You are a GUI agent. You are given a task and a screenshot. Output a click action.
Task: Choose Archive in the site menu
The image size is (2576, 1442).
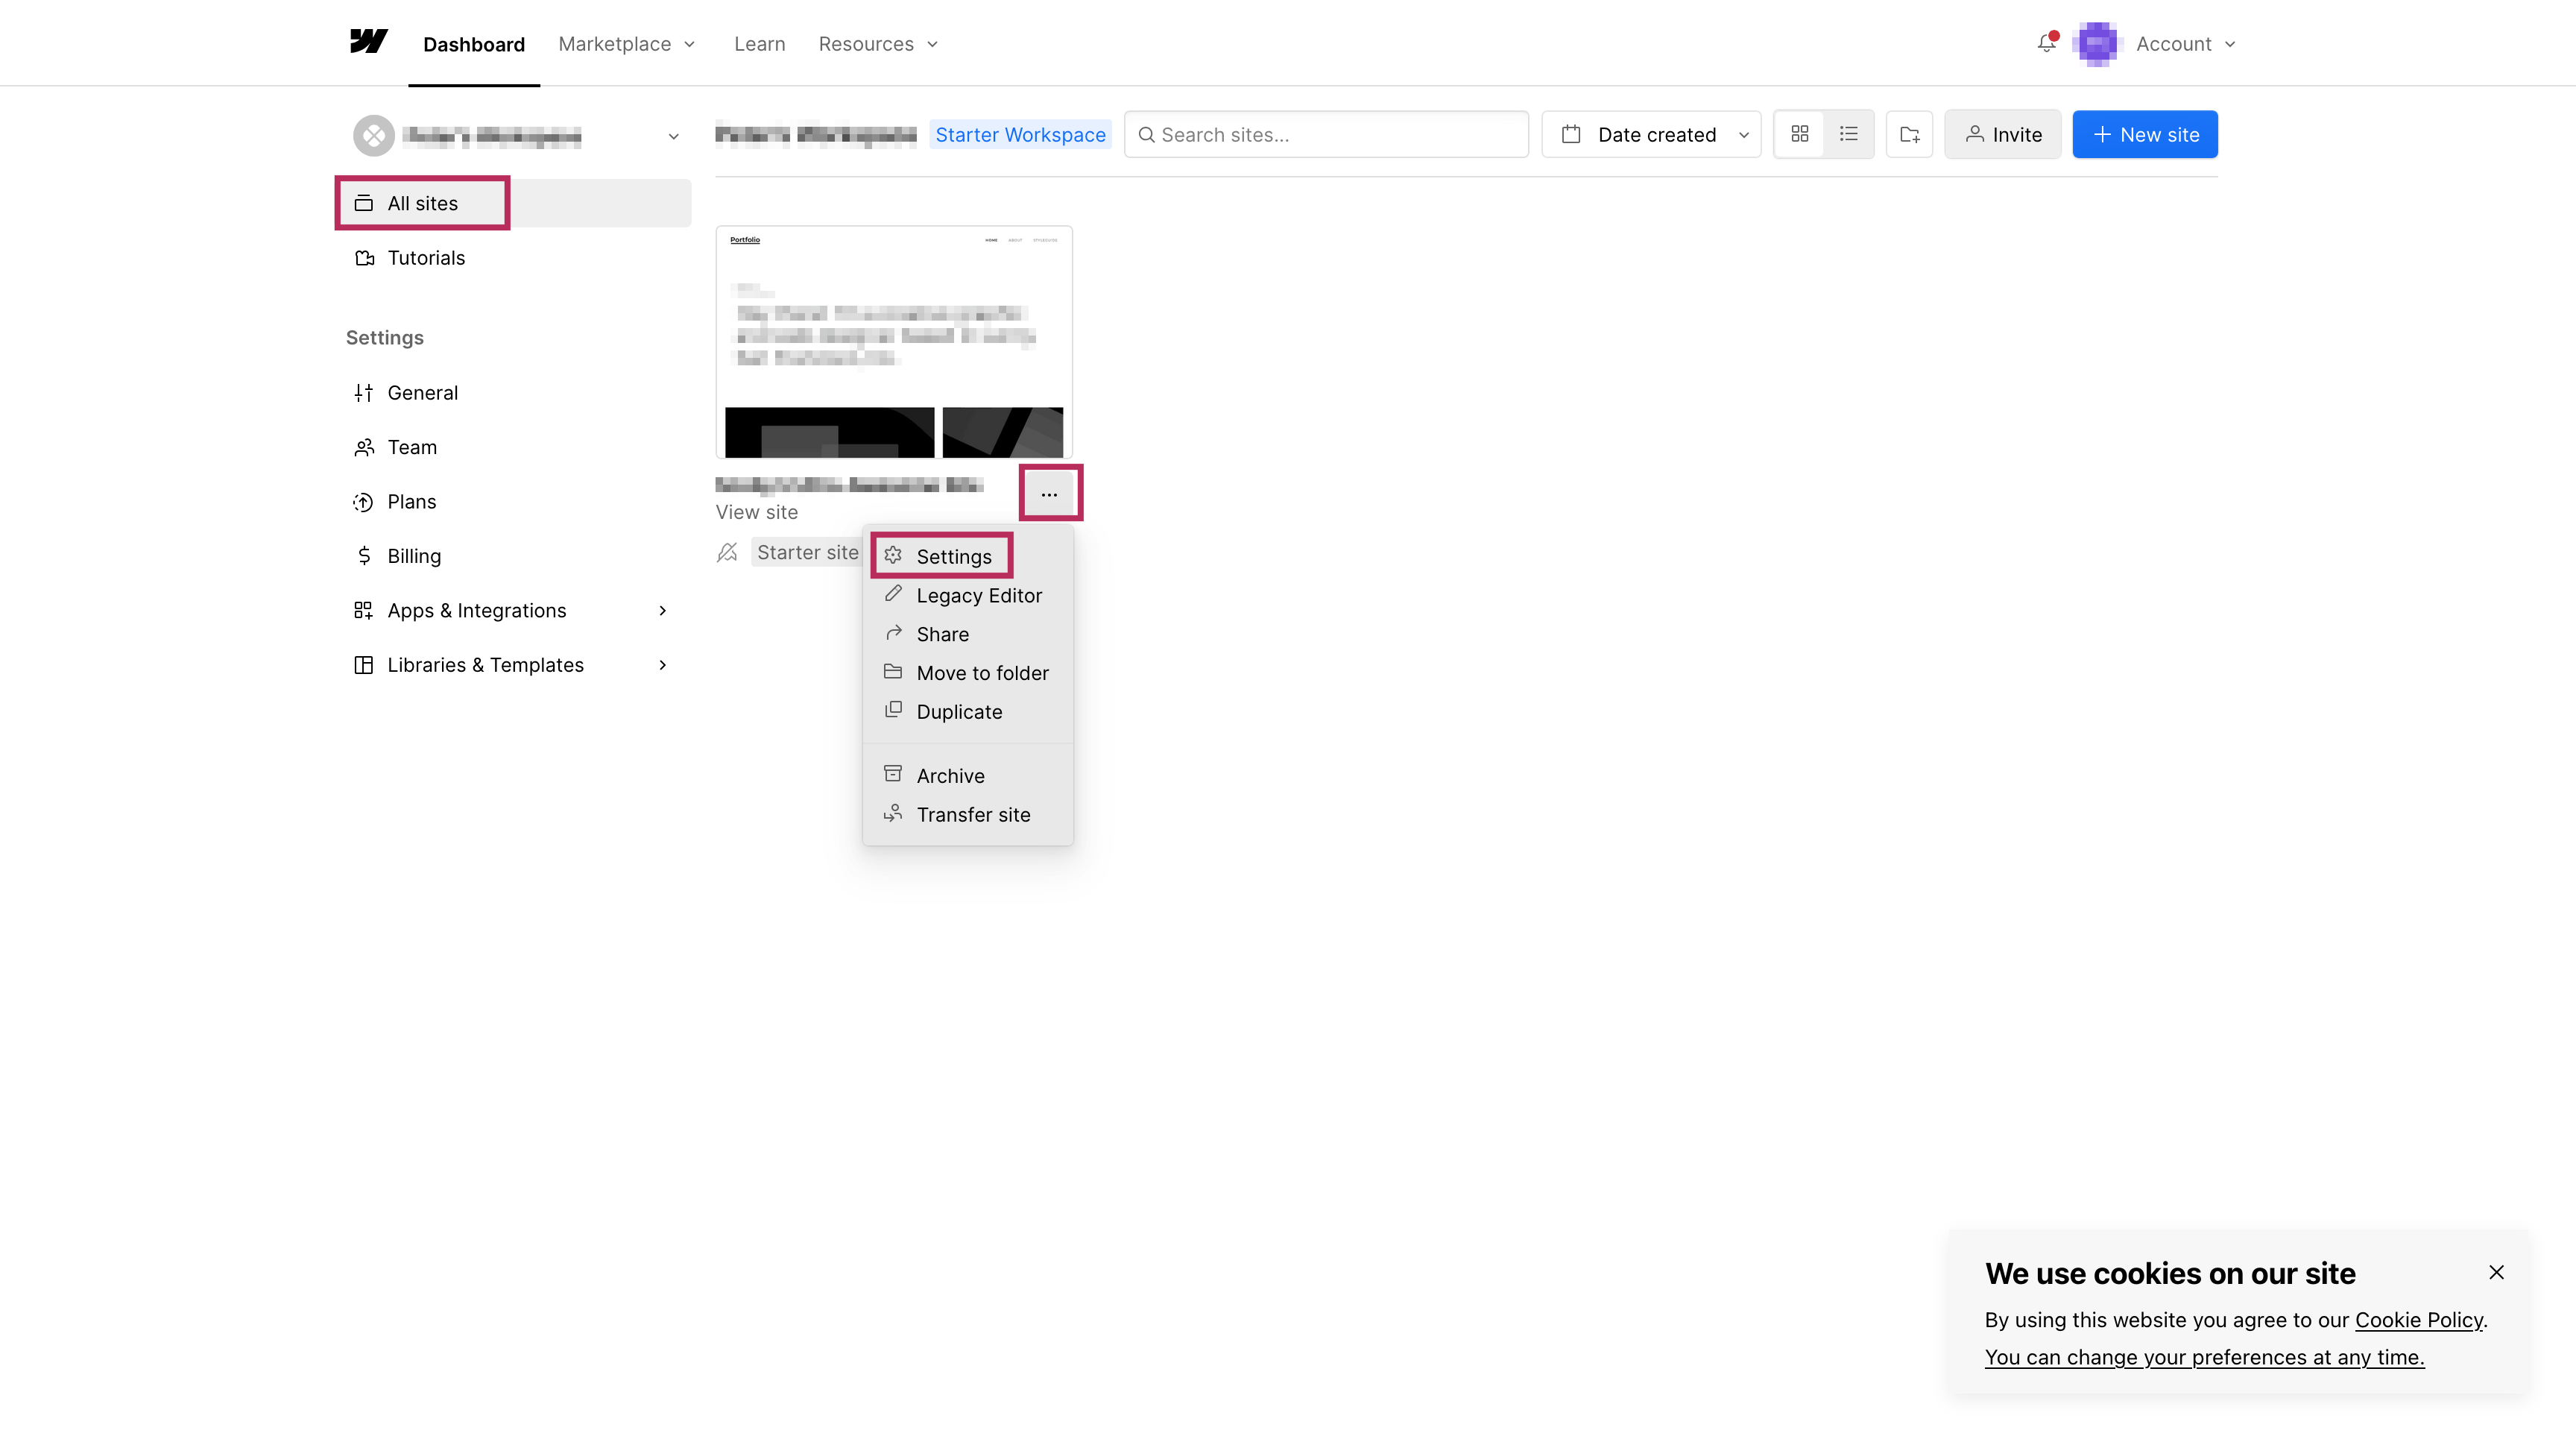click(x=950, y=775)
